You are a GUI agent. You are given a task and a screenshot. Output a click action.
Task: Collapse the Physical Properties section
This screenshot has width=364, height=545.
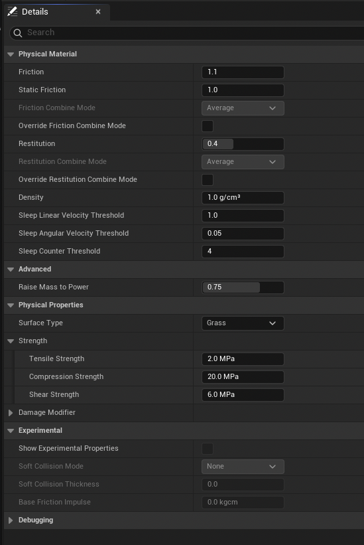(x=11, y=305)
